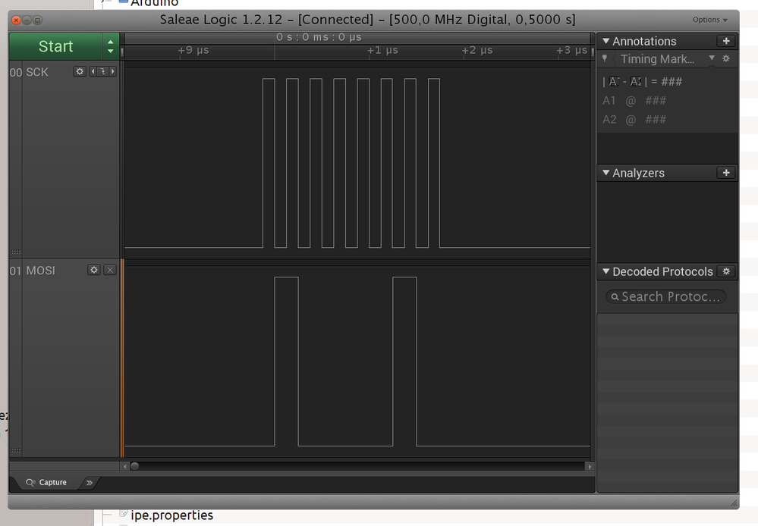Viewport: 758px width, 526px height.
Task: Close the Saleae Logic window
Action: pyautogui.click(x=16, y=20)
